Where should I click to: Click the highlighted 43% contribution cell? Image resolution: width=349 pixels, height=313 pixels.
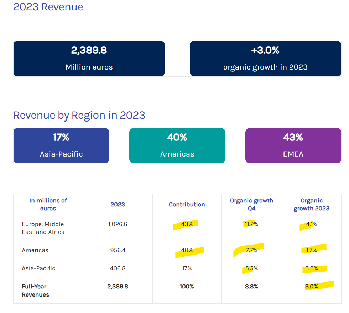point(187,224)
